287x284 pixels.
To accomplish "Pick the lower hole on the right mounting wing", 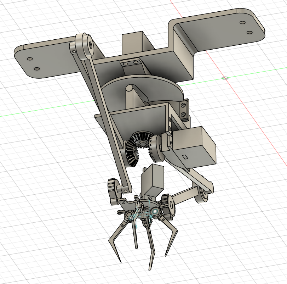I will pos(249,33).
